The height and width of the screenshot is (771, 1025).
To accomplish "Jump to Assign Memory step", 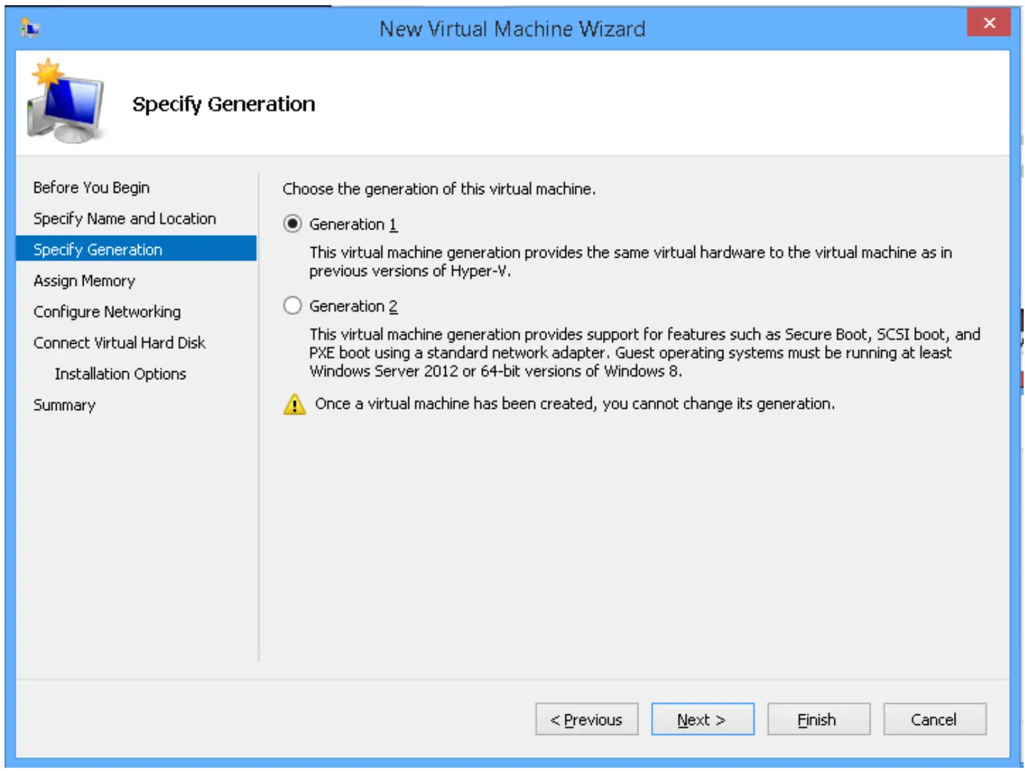I will point(84,281).
